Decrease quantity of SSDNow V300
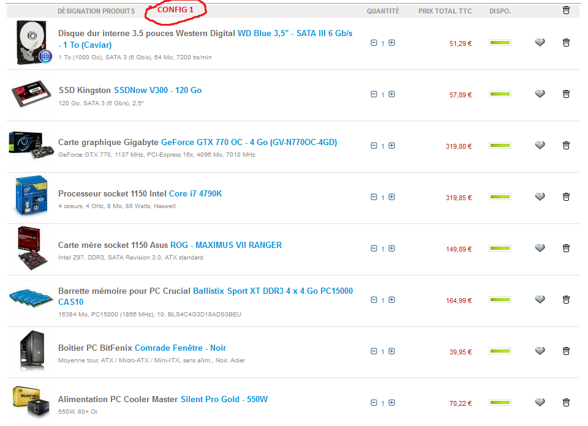The height and width of the screenshot is (426, 588). coord(374,94)
